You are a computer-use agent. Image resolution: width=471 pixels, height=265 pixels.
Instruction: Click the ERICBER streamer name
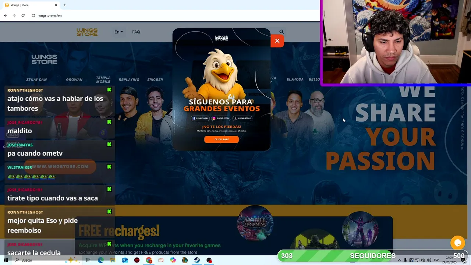[155, 79]
